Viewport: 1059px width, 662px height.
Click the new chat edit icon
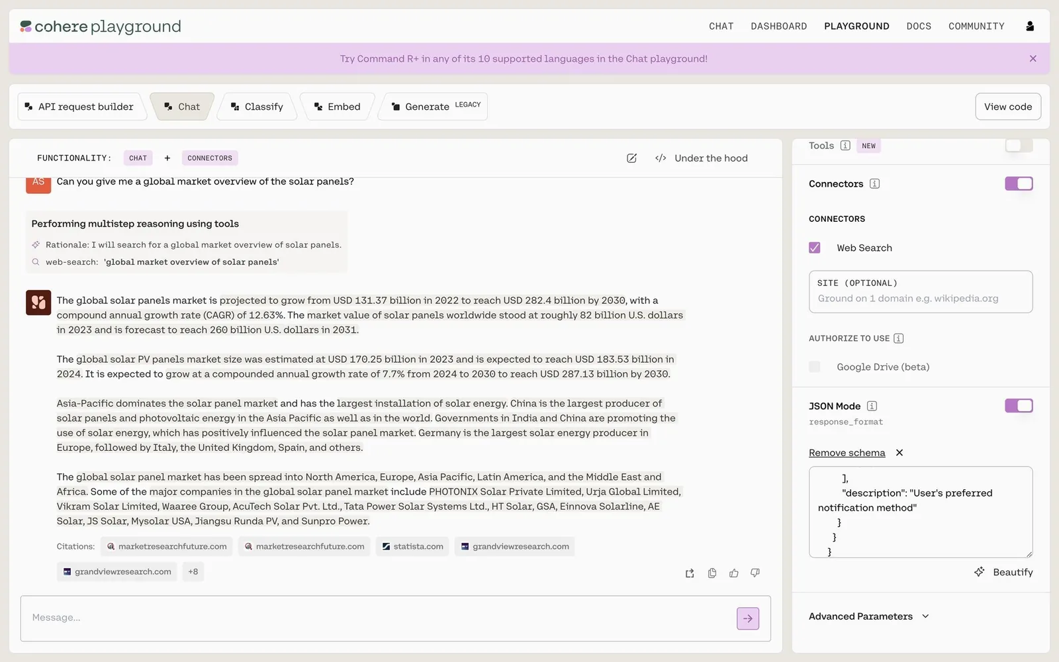click(631, 158)
